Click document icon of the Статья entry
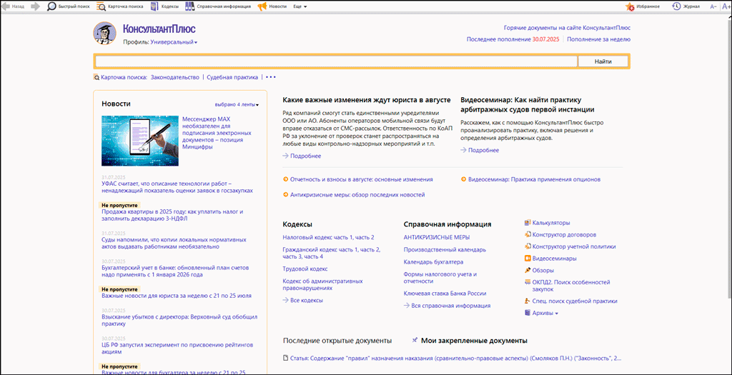 (286, 358)
